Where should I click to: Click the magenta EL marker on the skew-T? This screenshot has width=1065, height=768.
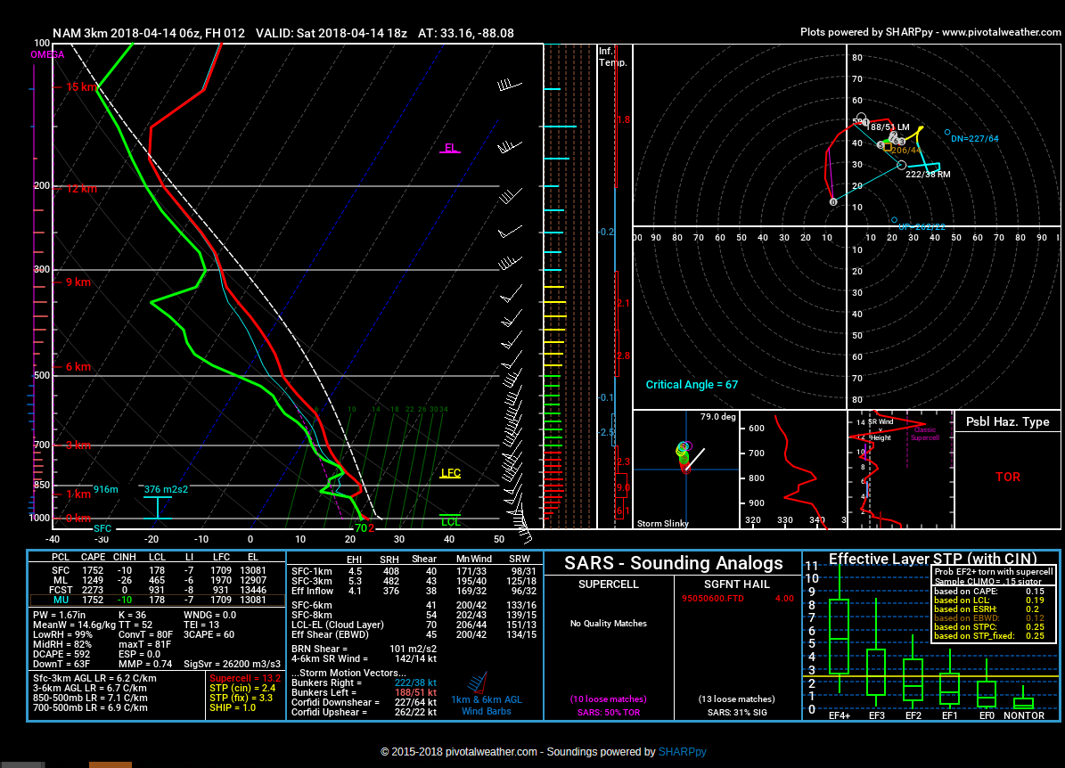click(x=451, y=149)
